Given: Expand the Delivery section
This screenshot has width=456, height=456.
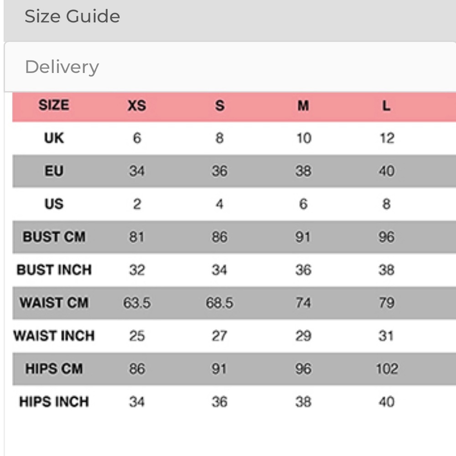Looking at the screenshot, I should coord(62,67).
